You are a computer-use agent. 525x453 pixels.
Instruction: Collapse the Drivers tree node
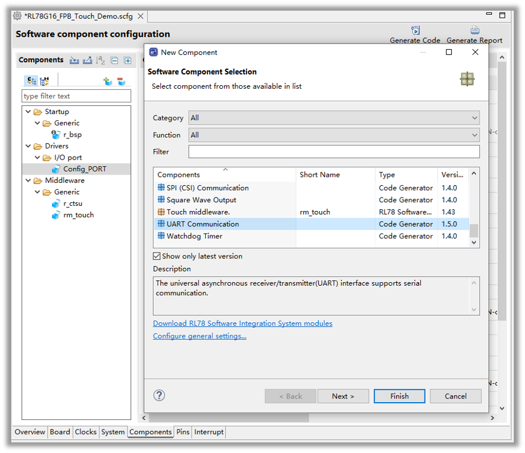click(28, 146)
